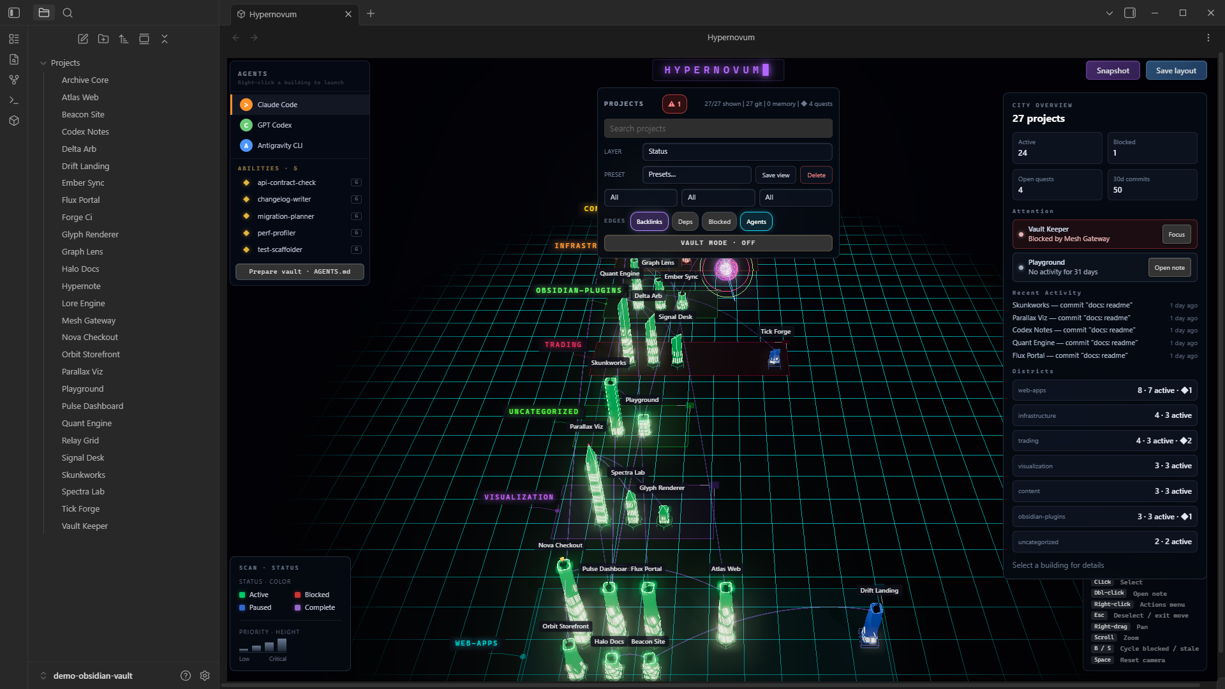Open the Glyph Renderer note in tree

point(90,235)
